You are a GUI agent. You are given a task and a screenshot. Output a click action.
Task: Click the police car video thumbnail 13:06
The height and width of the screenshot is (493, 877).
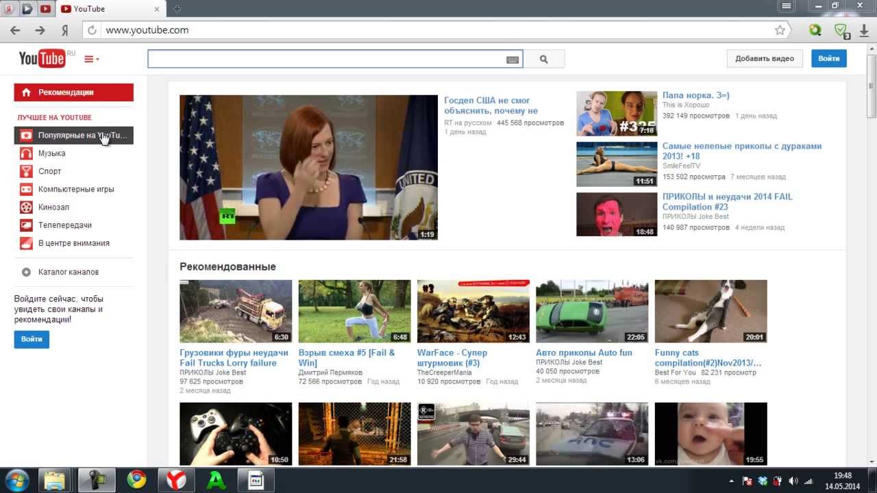[x=592, y=433]
